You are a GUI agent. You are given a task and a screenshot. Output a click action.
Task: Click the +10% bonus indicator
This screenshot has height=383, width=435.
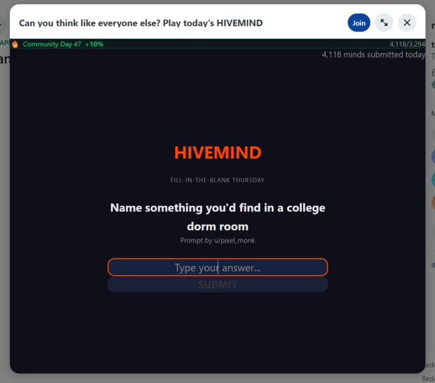pyautogui.click(x=94, y=44)
